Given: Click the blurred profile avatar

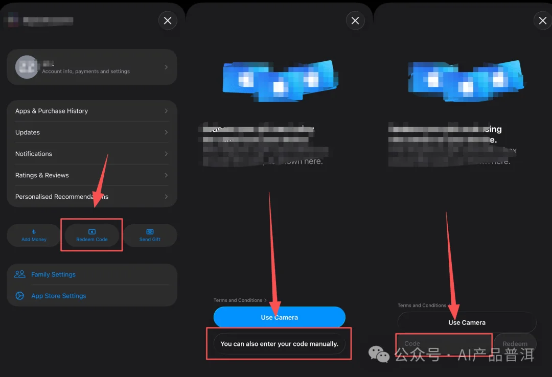Looking at the screenshot, I should pyautogui.click(x=27, y=67).
